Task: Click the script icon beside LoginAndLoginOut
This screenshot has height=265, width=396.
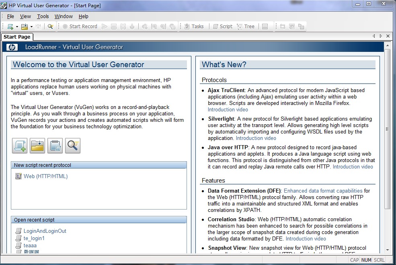Action: coord(18,231)
